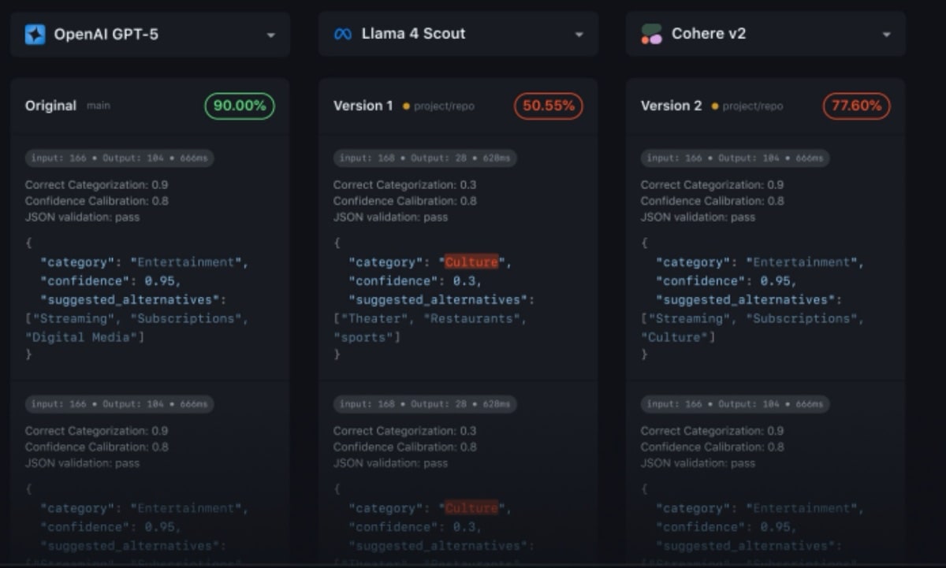This screenshot has height=568, width=946.
Task: Click the OpenAI GPT-5 logo icon
Action: [35, 35]
